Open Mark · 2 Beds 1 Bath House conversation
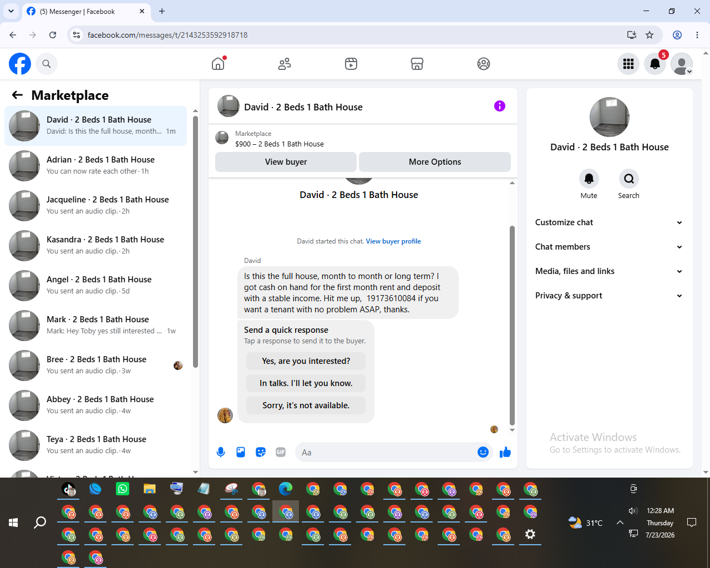The width and height of the screenshot is (710, 568). pos(95,326)
